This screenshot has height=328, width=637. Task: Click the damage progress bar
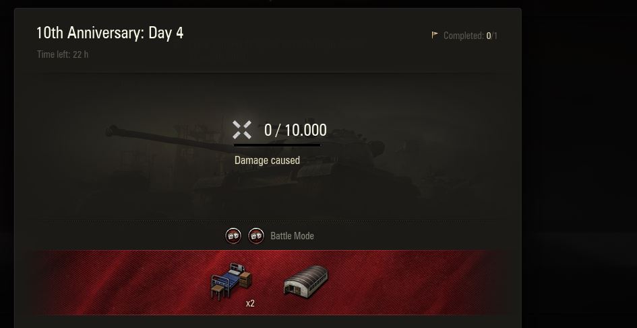(x=276, y=145)
